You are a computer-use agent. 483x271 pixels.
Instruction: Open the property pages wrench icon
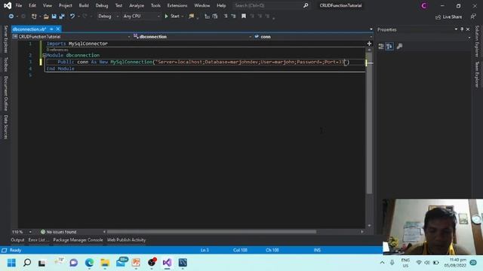click(x=399, y=47)
